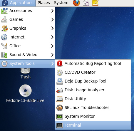Expand the Graphics submenu arrow
The image size is (134, 131).
[x=52, y=28]
